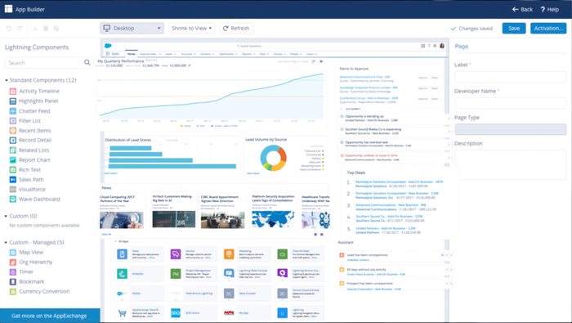Image resolution: width=572 pixels, height=323 pixels.
Task: Select the Filter List component icon
Action: (13, 121)
